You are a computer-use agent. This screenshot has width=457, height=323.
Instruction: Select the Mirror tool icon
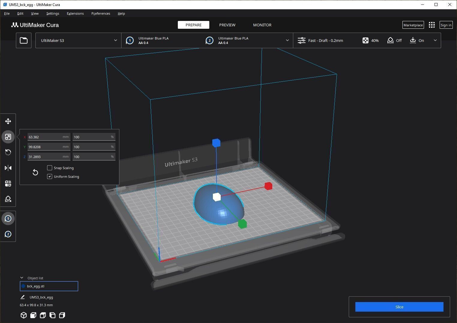tap(8, 168)
